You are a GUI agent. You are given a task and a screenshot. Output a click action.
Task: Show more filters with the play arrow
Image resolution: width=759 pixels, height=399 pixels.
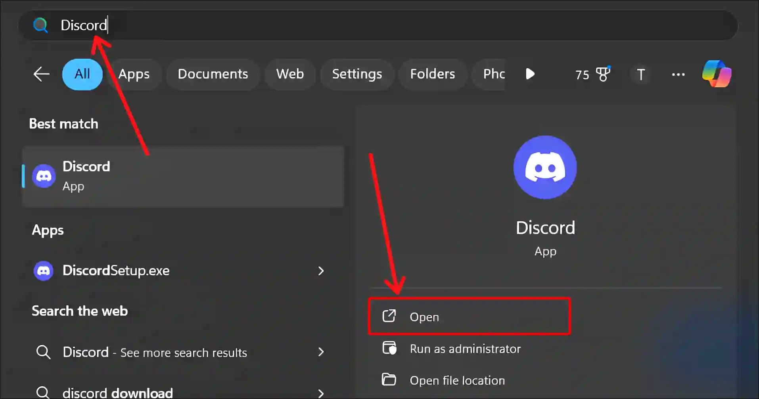click(530, 74)
